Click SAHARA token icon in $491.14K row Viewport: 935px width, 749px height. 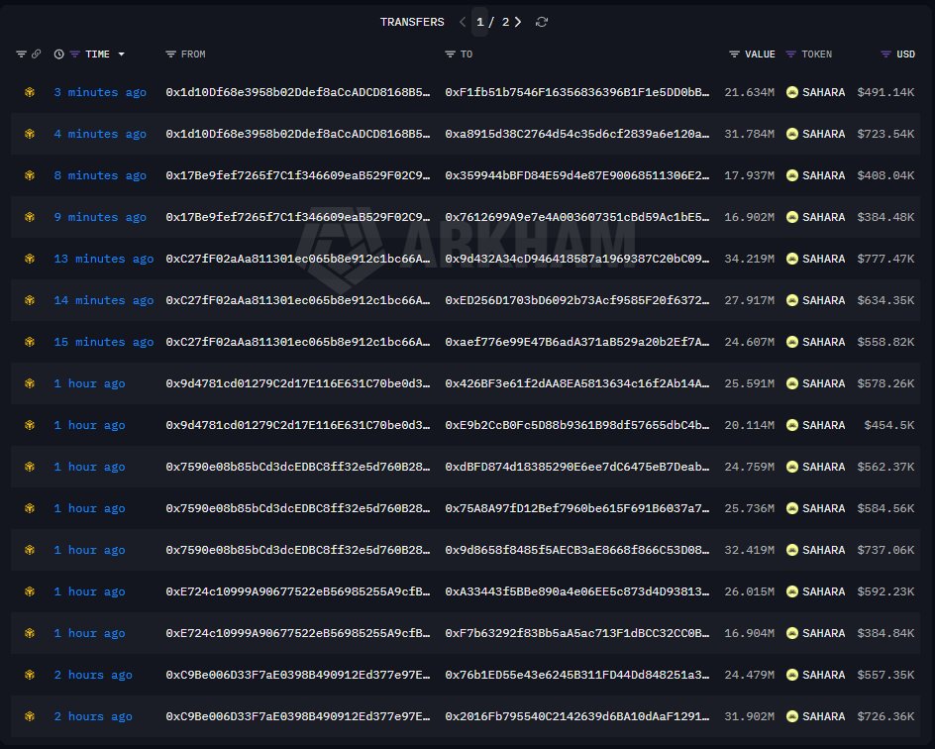click(792, 92)
